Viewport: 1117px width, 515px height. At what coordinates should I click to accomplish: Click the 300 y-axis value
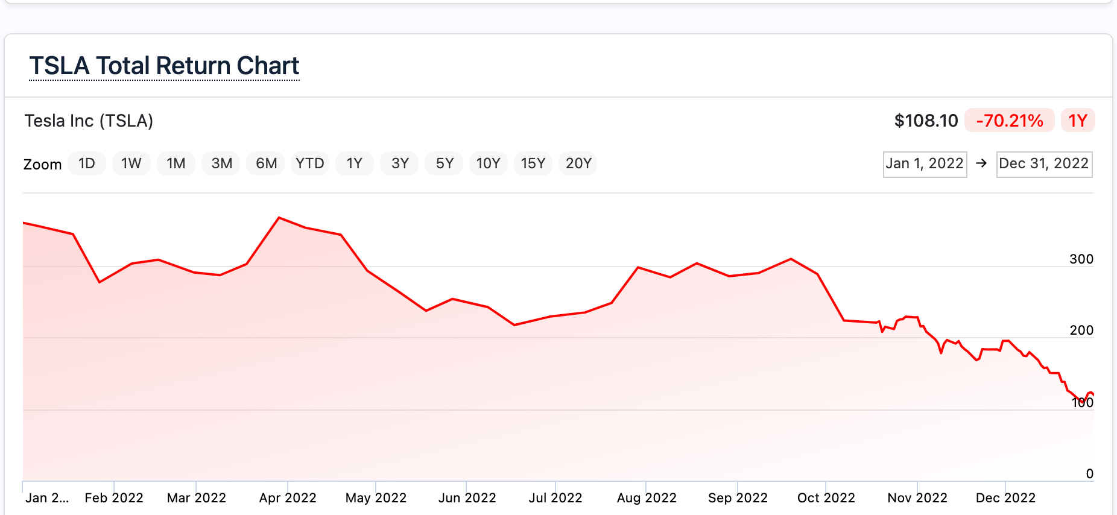point(1081,259)
